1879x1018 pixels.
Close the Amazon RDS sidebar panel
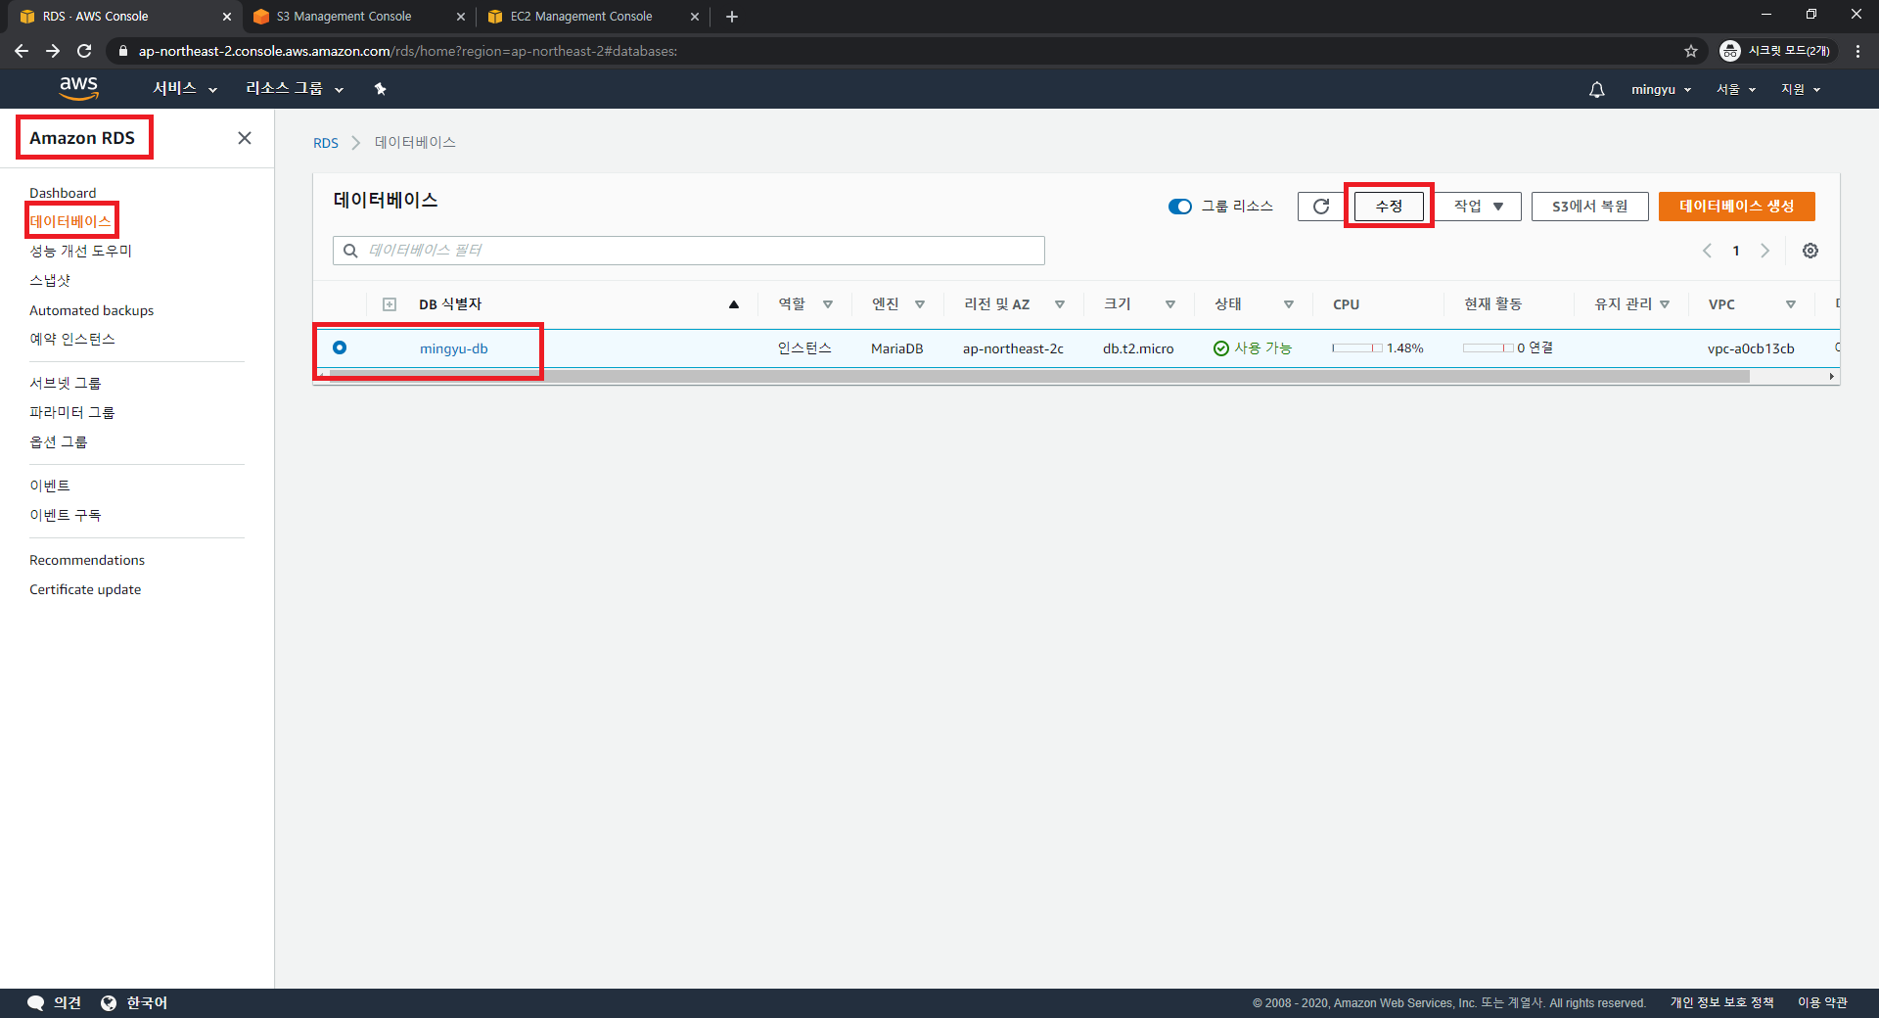coord(245,138)
